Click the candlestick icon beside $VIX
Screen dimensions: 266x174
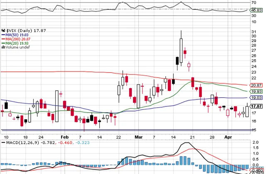(3, 31)
